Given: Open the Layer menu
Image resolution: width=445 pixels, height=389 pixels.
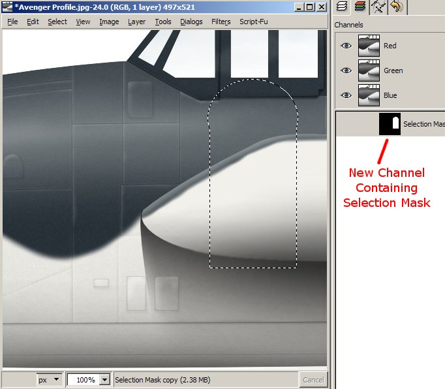Looking at the screenshot, I should pos(136,22).
